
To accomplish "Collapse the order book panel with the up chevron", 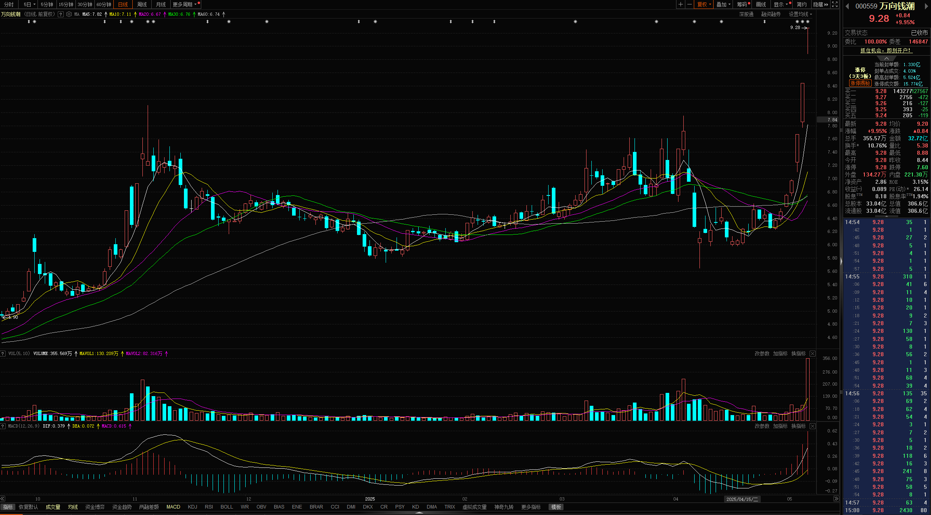I will point(886,58).
